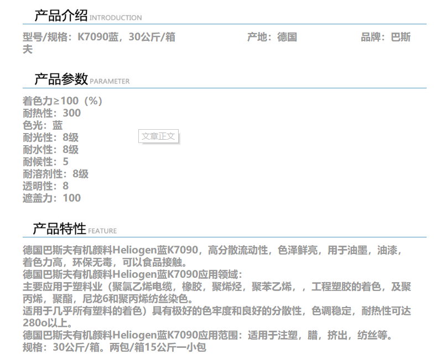This screenshot has height=360, width=436.
Task: Click the 耐水性：8级 parameter line
Action: point(50,150)
